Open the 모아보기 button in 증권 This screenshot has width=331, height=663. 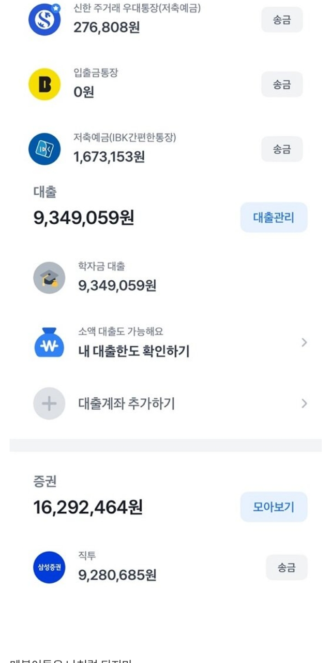(274, 507)
